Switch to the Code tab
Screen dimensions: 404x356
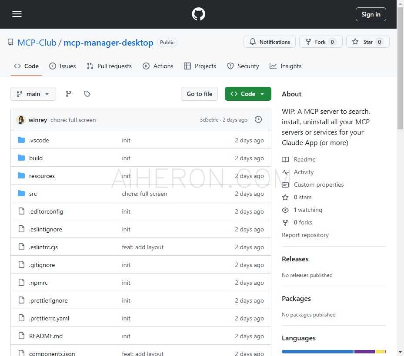tap(26, 66)
